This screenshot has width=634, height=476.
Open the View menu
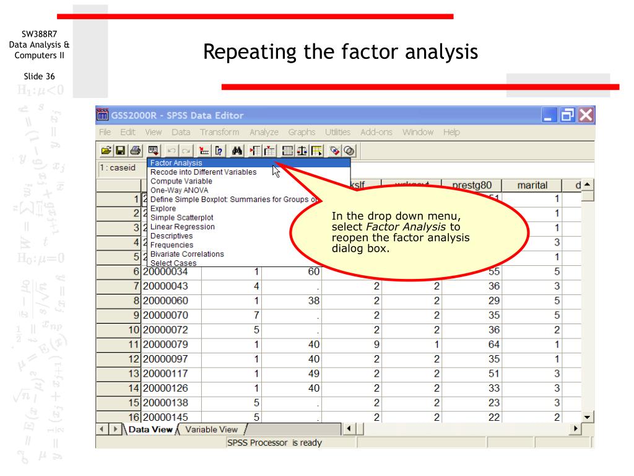click(x=154, y=132)
